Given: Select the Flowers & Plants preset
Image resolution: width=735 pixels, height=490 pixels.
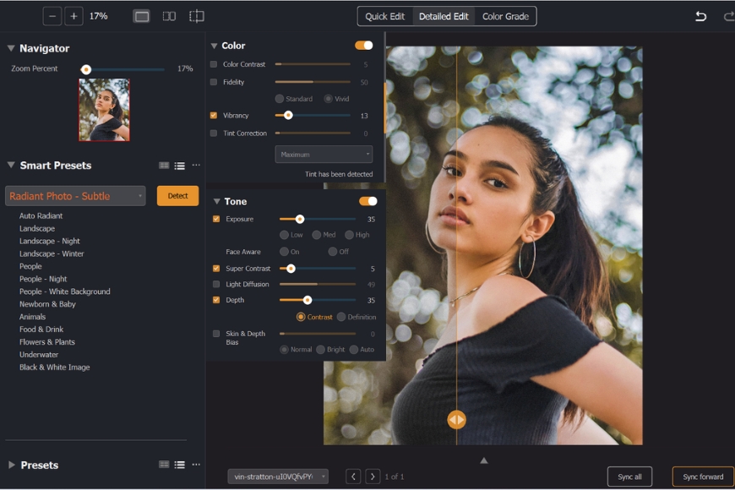Looking at the screenshot, I should click(x=46, y=342).
